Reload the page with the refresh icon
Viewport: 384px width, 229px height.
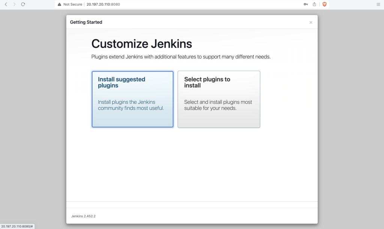pyautogui.click(x=23, y=4)
